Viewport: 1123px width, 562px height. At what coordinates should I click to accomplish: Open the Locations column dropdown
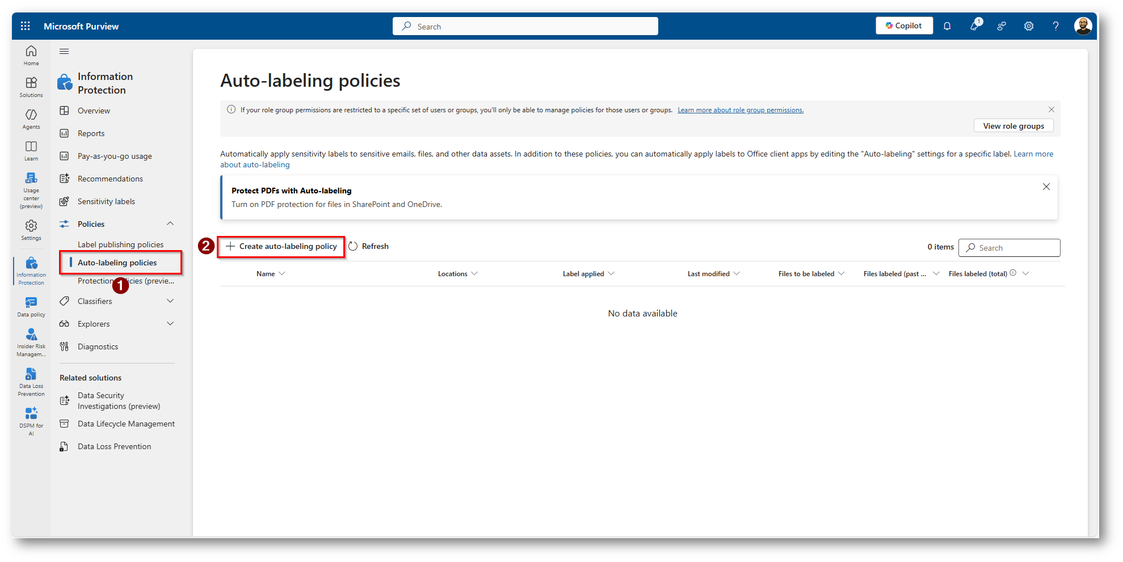474,274
